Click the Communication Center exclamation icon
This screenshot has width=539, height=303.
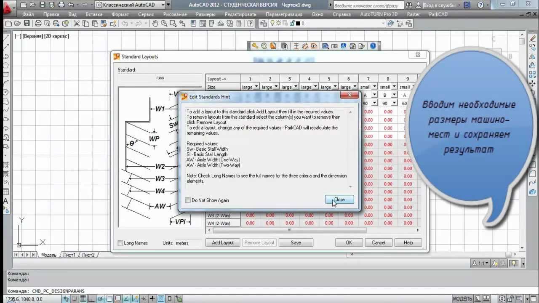468,5
